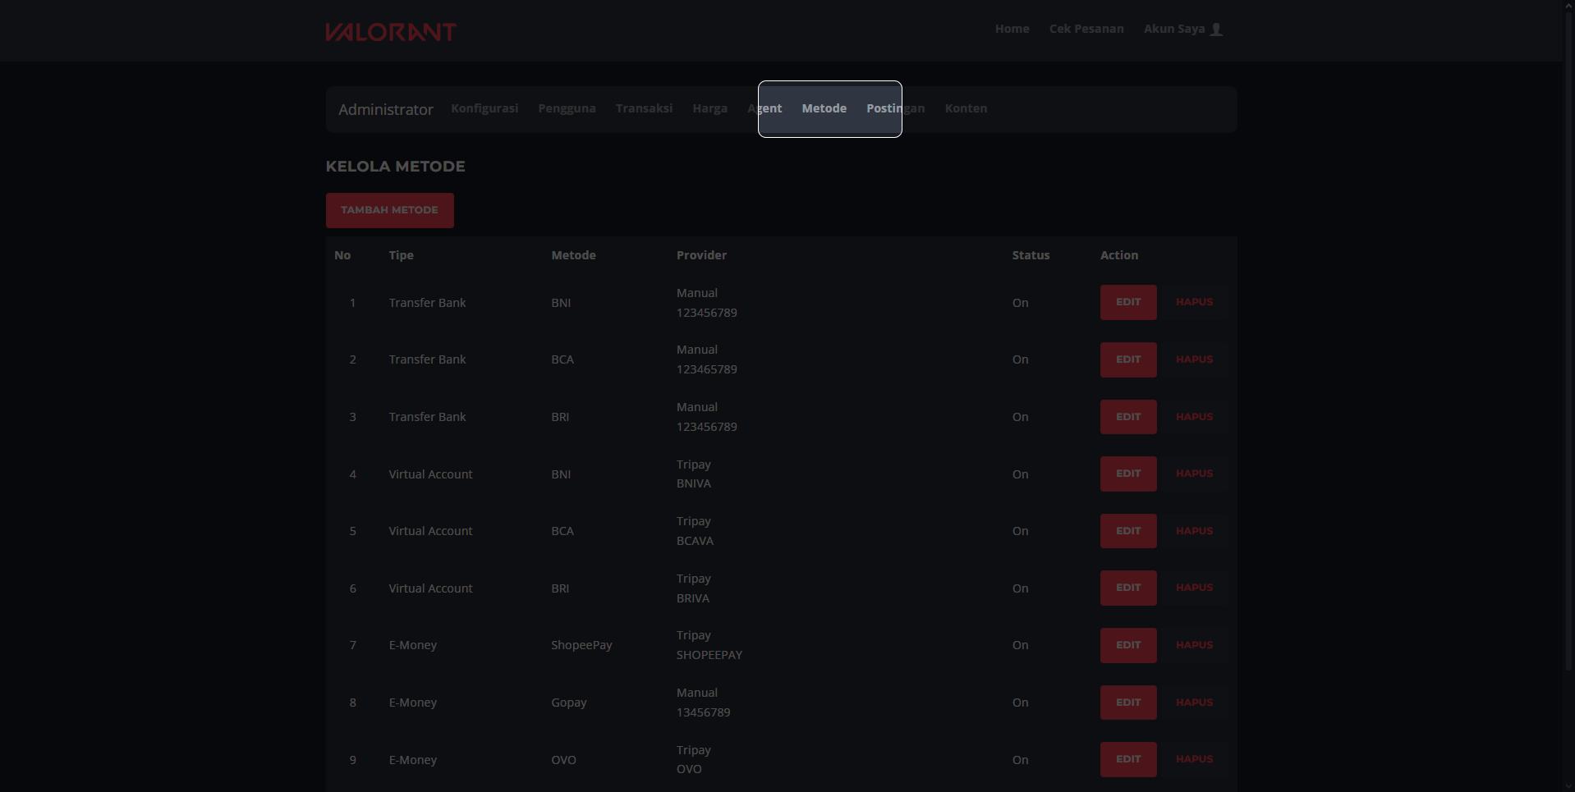Click the user icon beside Akun Saya
Screen dimensions: 1575x792
coord(1217,30)
